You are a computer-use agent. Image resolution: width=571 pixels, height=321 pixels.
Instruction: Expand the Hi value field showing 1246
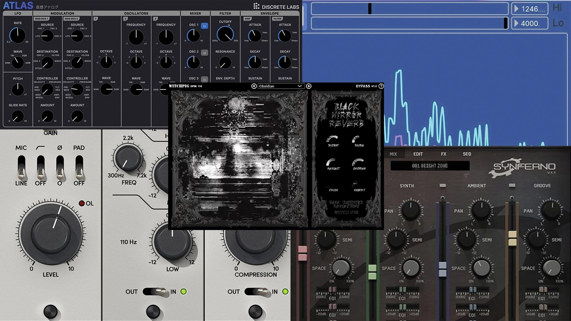[530, 9]
